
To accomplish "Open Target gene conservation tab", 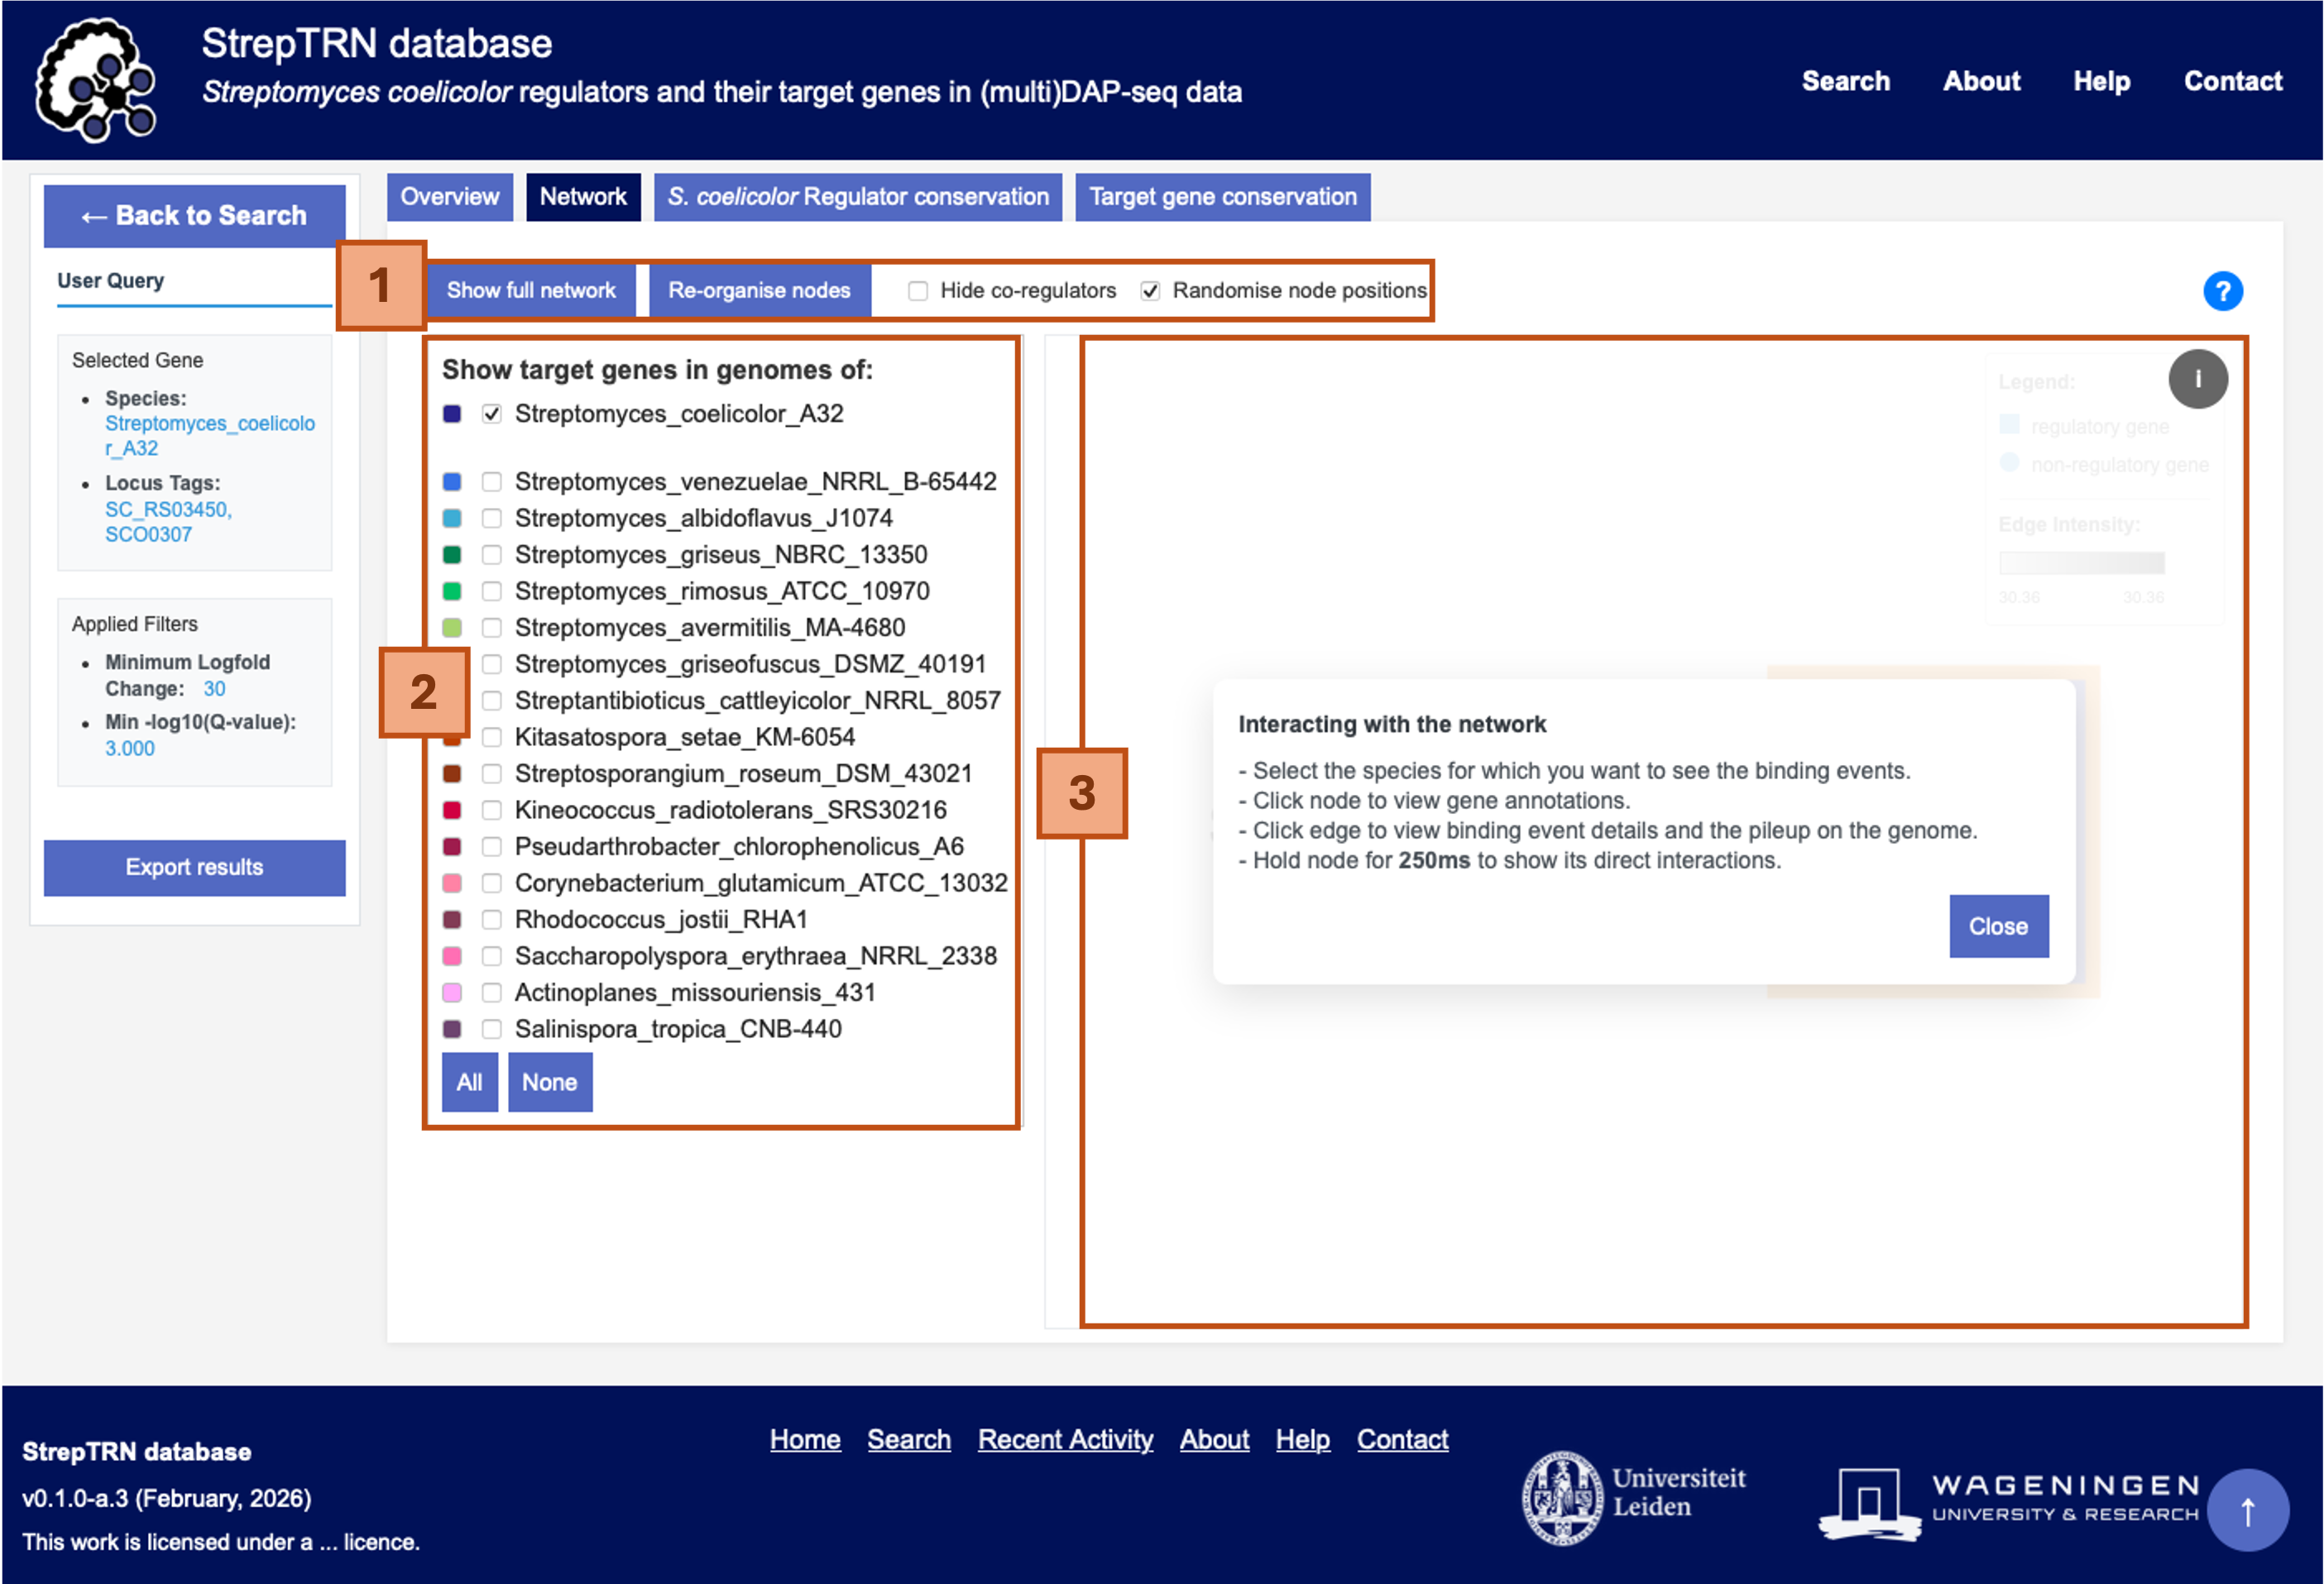I will pos(1222,197).
